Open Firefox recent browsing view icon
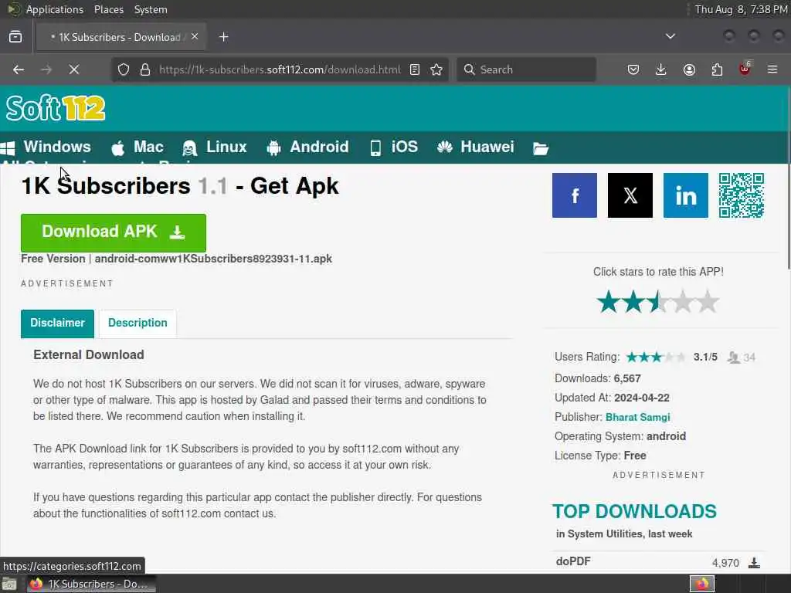791x593 pixels. pos(15,37)
